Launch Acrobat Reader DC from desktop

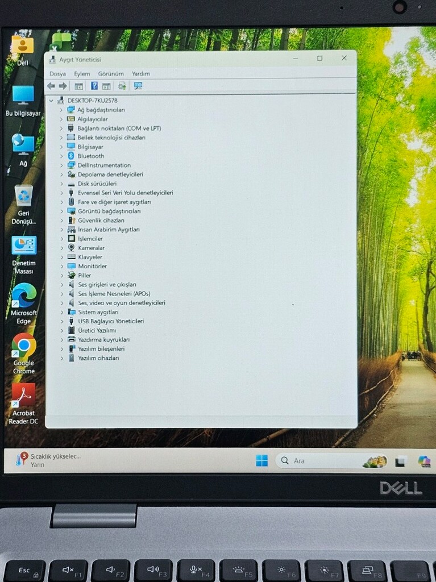click(23, 404)
